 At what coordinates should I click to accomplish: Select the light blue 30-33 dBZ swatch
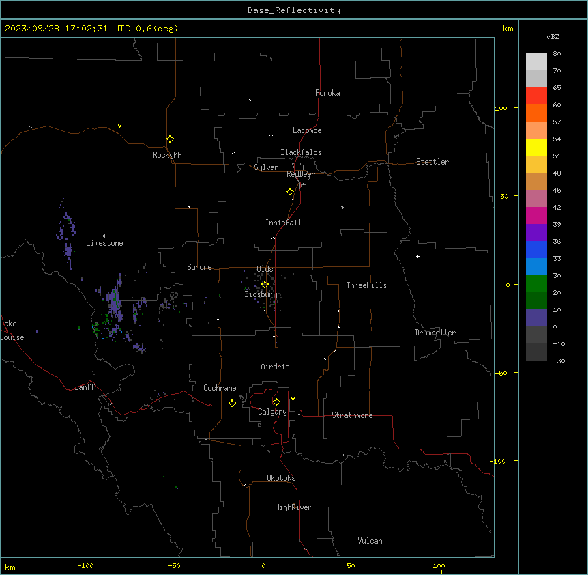click(x=536, y=267)
